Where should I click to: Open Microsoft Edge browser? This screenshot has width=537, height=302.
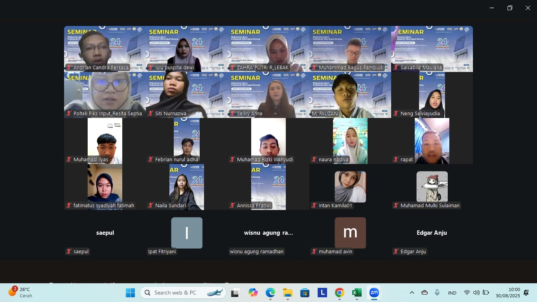pyautogui.click(x=270, y=293)
